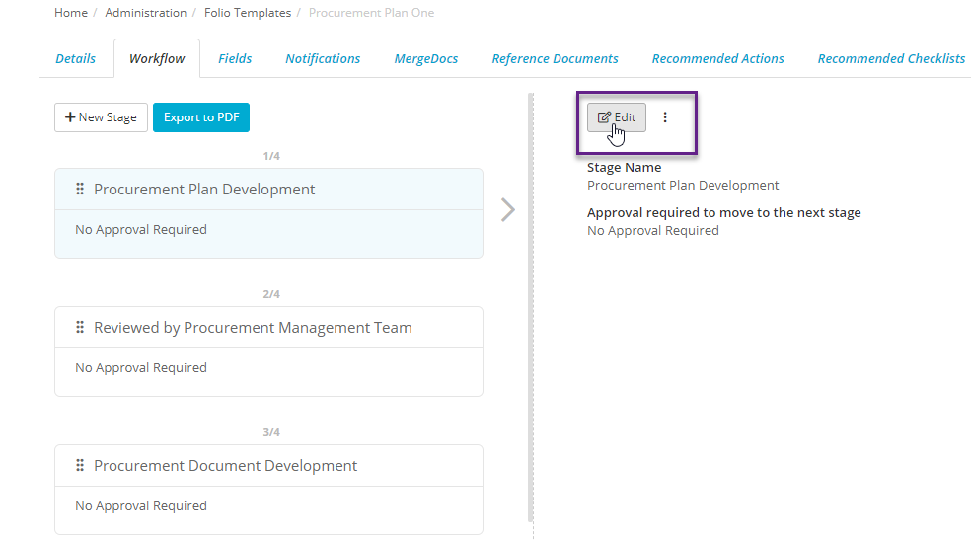Export the workflow to PDF
971x540 pixels.
[x=201, y=117]
